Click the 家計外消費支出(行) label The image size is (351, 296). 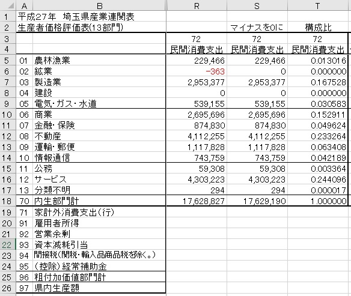74,212
